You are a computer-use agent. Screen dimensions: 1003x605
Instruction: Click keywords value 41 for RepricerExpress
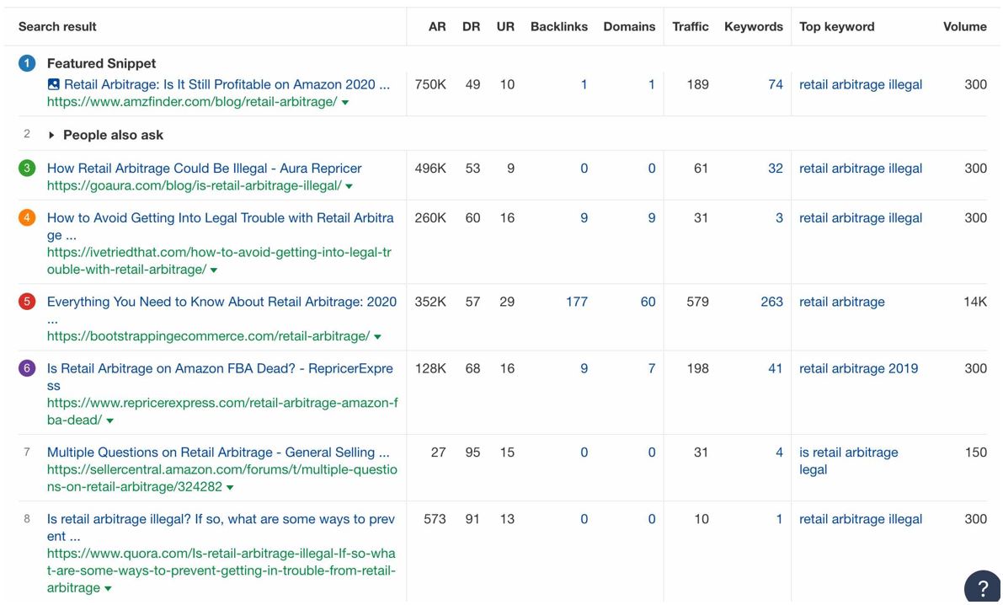pos(776,368)
